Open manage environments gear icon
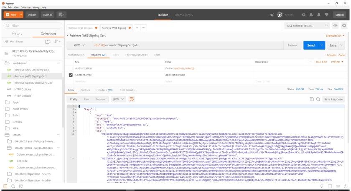The image size is (351, 191). 344,25
